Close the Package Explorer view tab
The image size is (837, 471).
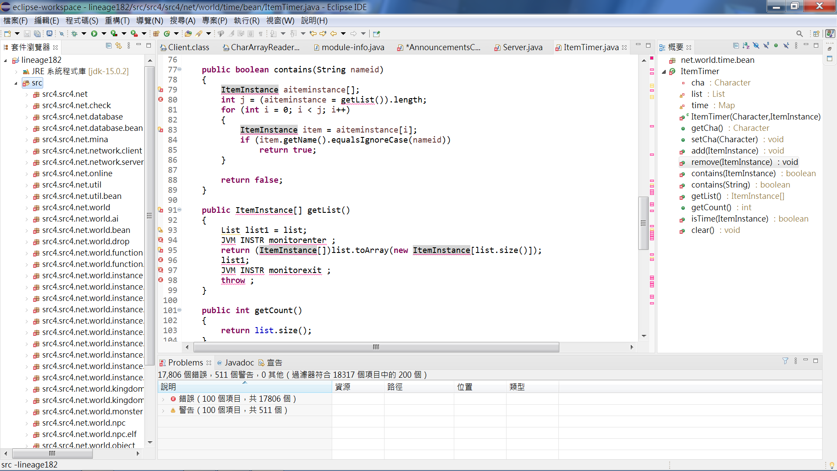click(55, 47)
